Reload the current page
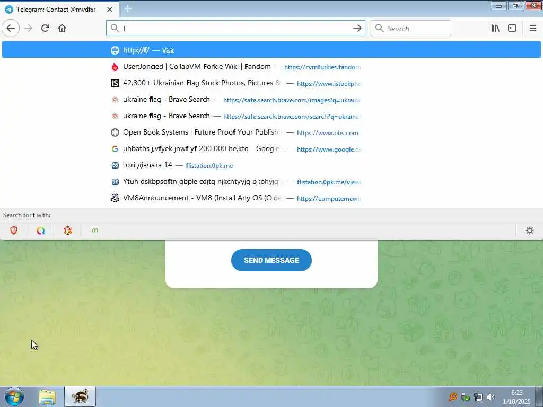The height and width of the screenshot is (407, 543). (x=45, y=28)
